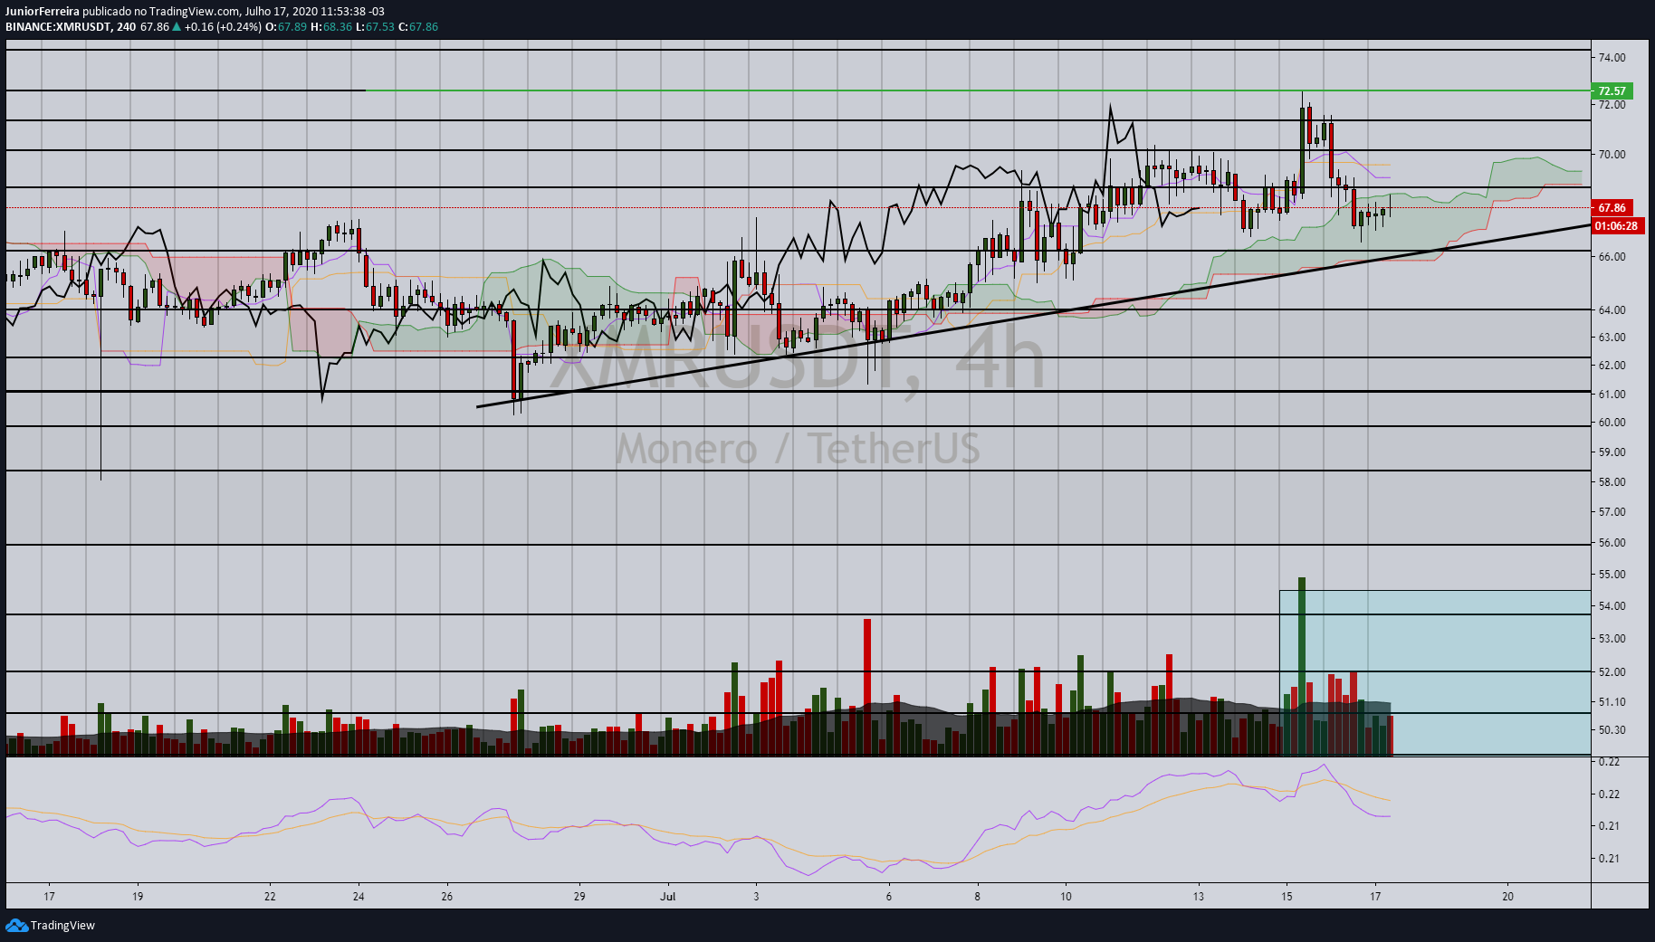Click the Jul month label on time axis
Viewport: 1655px width, 942px height.
point(668,896)
